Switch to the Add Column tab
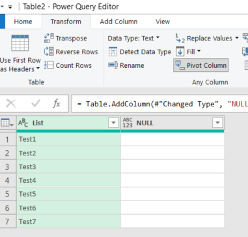This screenshot has width=248, height=237. coord(118,22)
